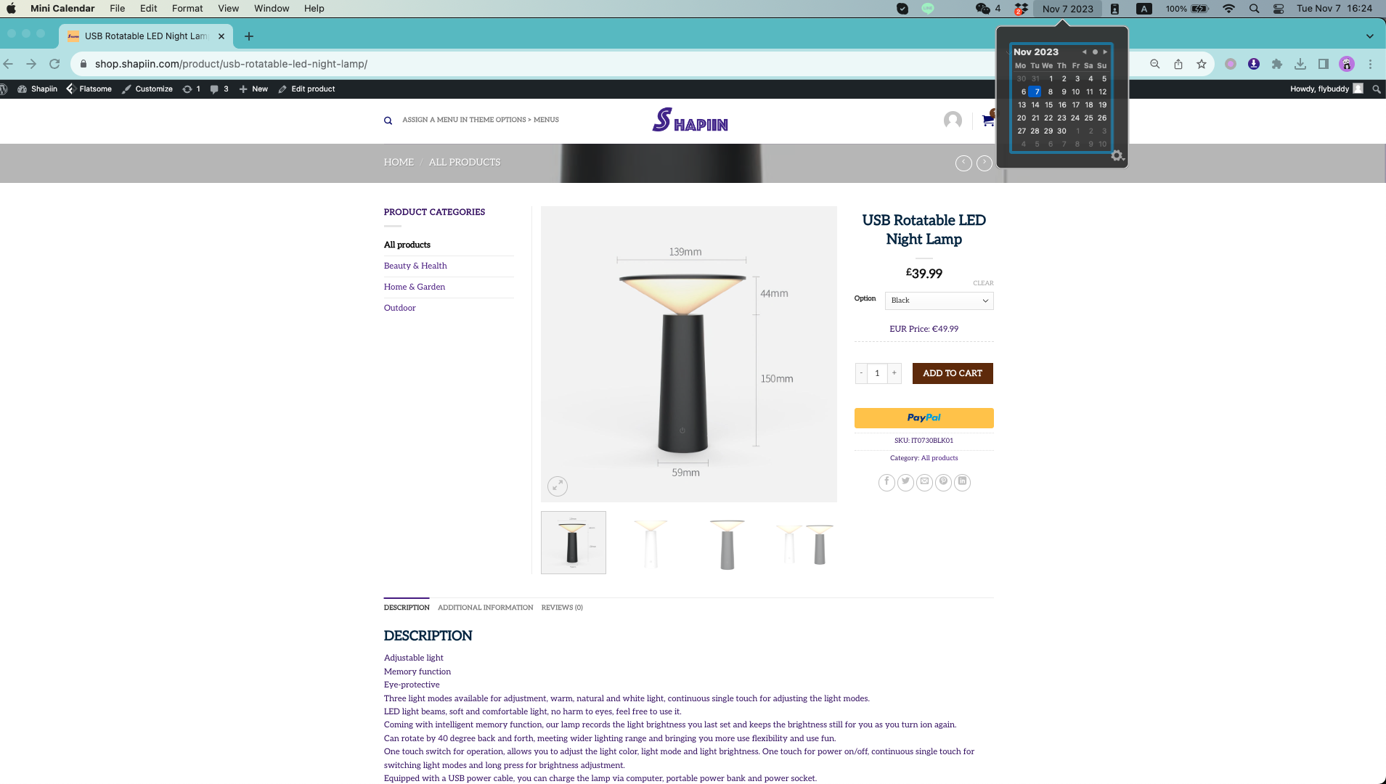Email product to a friend icon
This screenshot has width=1386, height=784.
[x=924, y=482]
